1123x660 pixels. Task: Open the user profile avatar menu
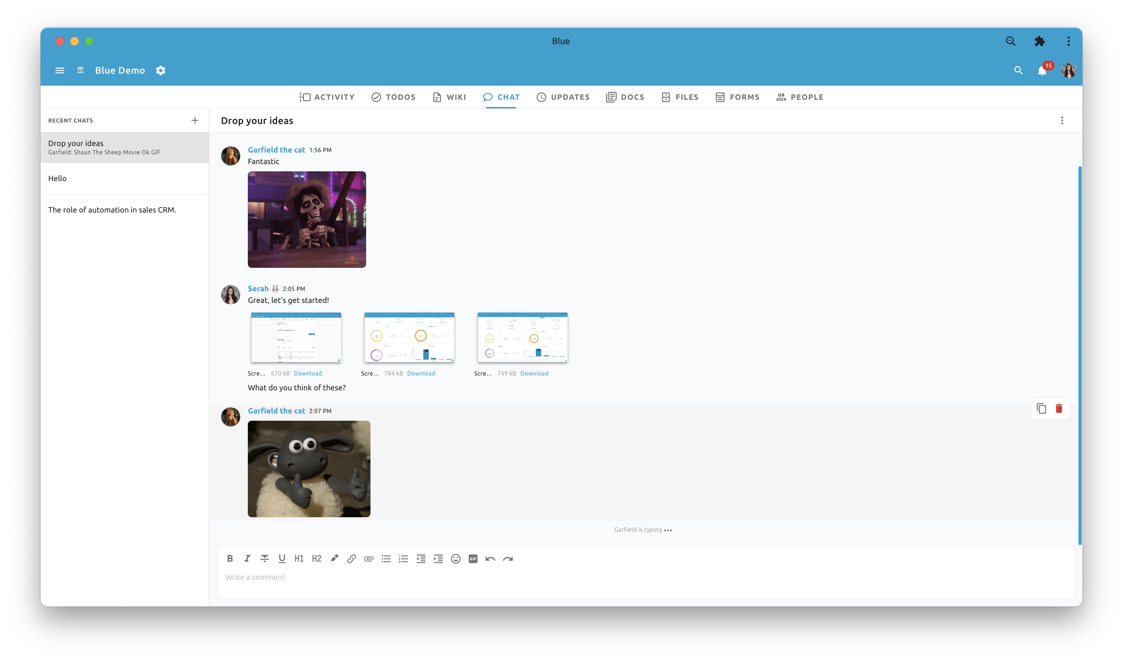1069,70
